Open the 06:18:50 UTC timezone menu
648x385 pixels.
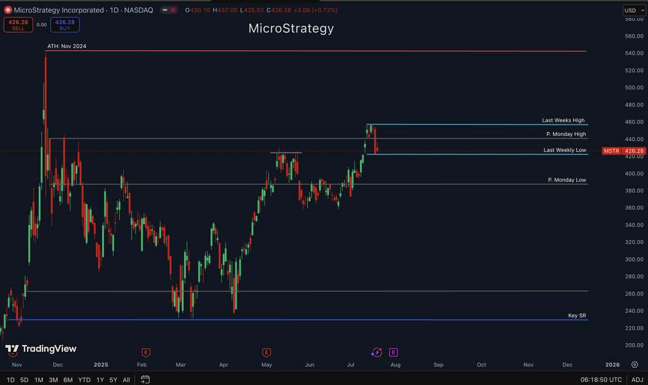coord(602,380)
